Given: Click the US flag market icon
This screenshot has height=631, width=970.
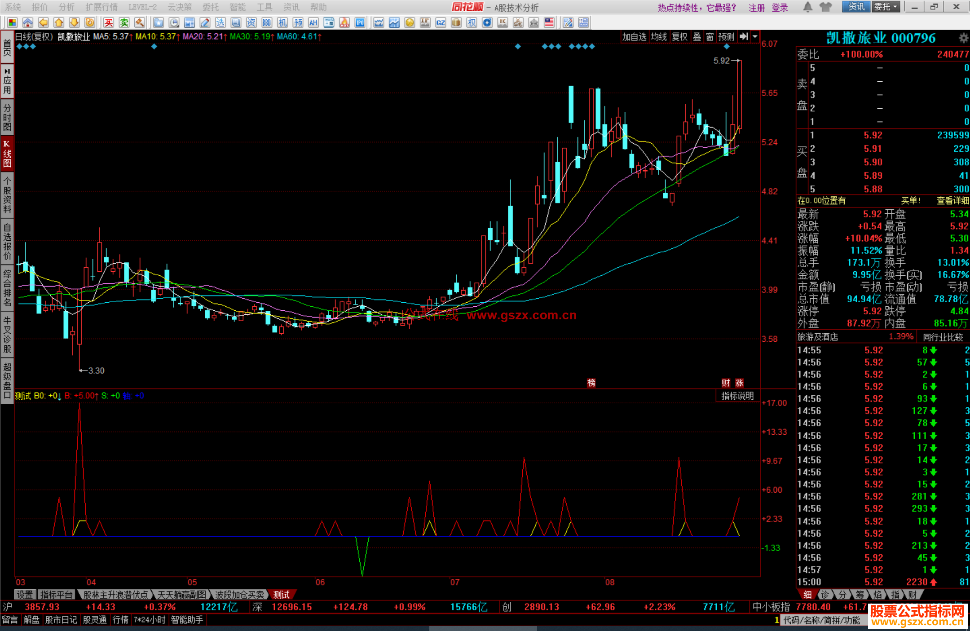Looking at the screenshot, I should 549,22.
